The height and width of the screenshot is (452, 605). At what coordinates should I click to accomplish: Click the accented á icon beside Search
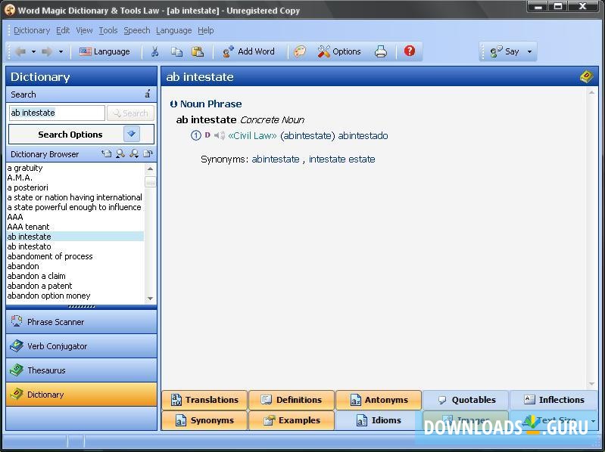pos(148,94)
